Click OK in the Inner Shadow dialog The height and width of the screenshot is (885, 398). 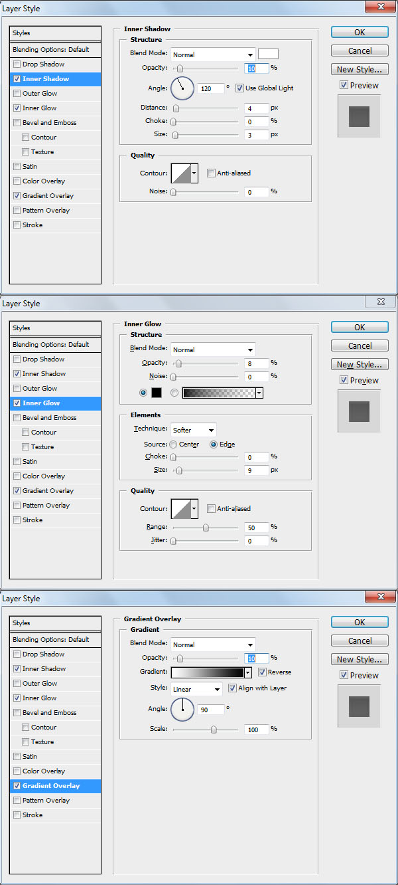[x=360, y=33]
